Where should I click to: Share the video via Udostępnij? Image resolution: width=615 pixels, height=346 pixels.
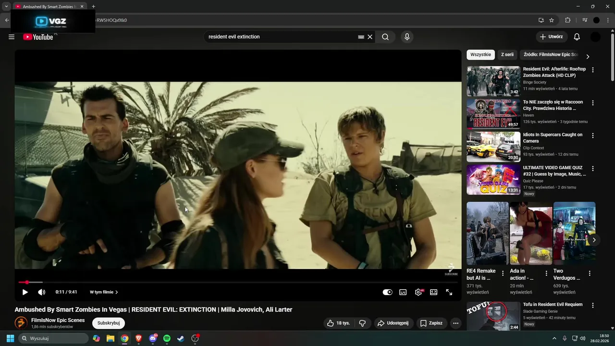tap(393, 323)
